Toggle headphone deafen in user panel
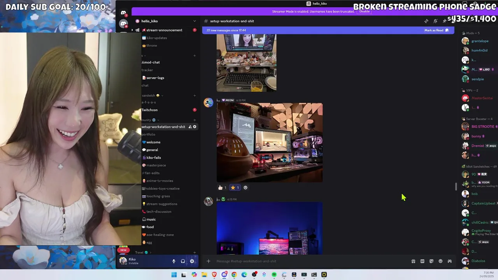The image size is (498, 280). point(183,261)
